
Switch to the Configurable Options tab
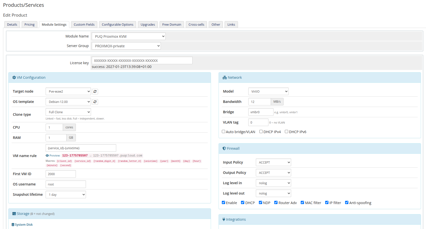point(117,24)
